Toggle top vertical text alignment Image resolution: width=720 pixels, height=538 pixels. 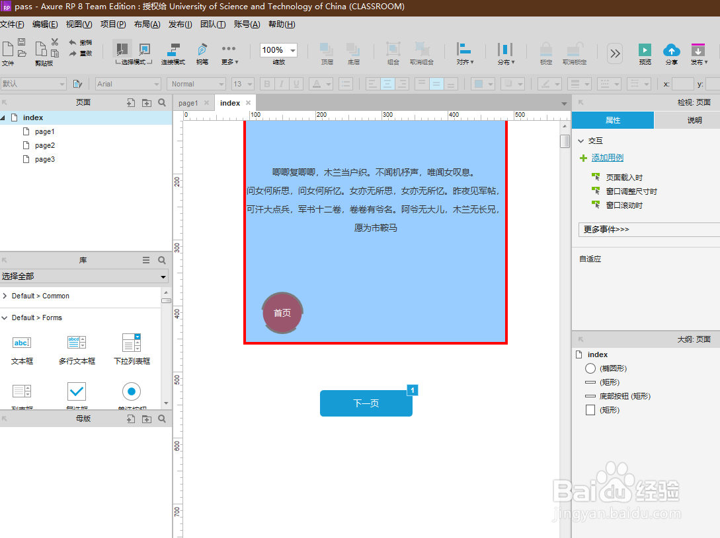click(422, 84)
